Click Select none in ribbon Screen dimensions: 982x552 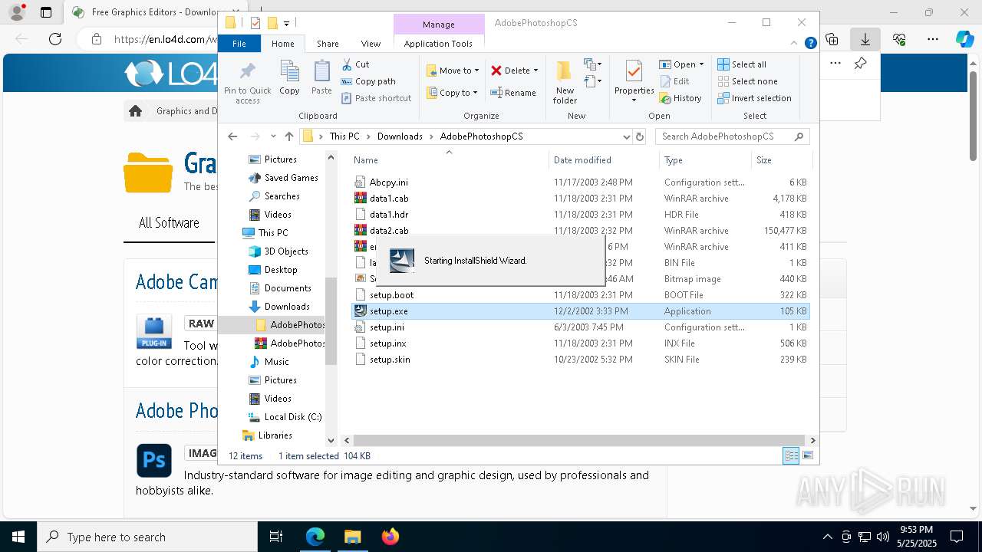pos(748,81)
